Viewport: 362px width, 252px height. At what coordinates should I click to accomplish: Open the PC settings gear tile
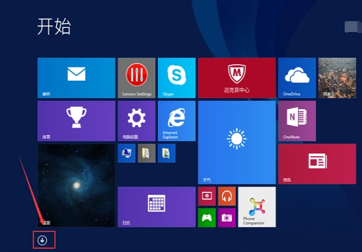click(x=137, y=121)
